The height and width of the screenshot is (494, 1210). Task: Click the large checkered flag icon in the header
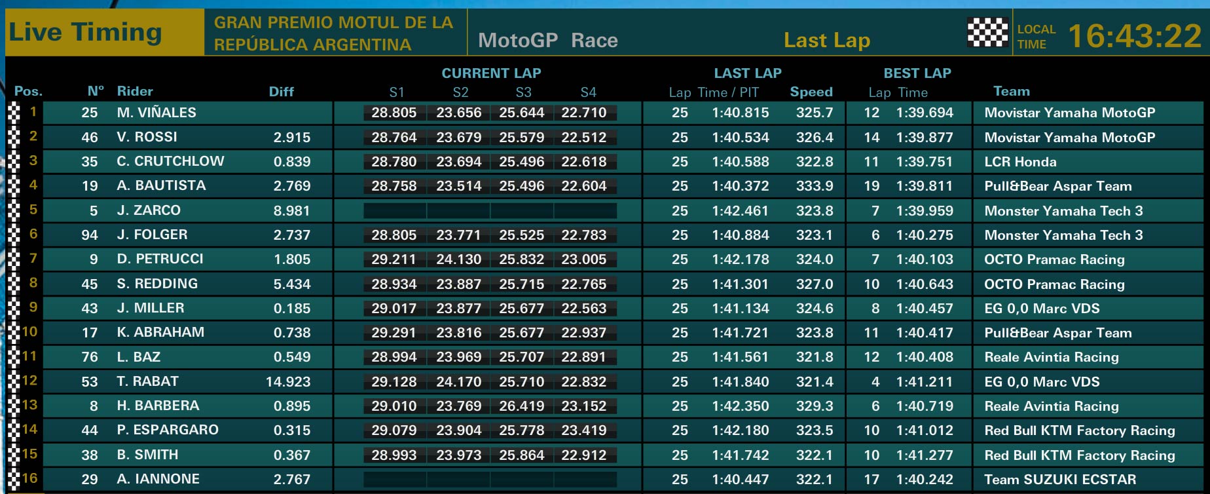click(987, 32)
